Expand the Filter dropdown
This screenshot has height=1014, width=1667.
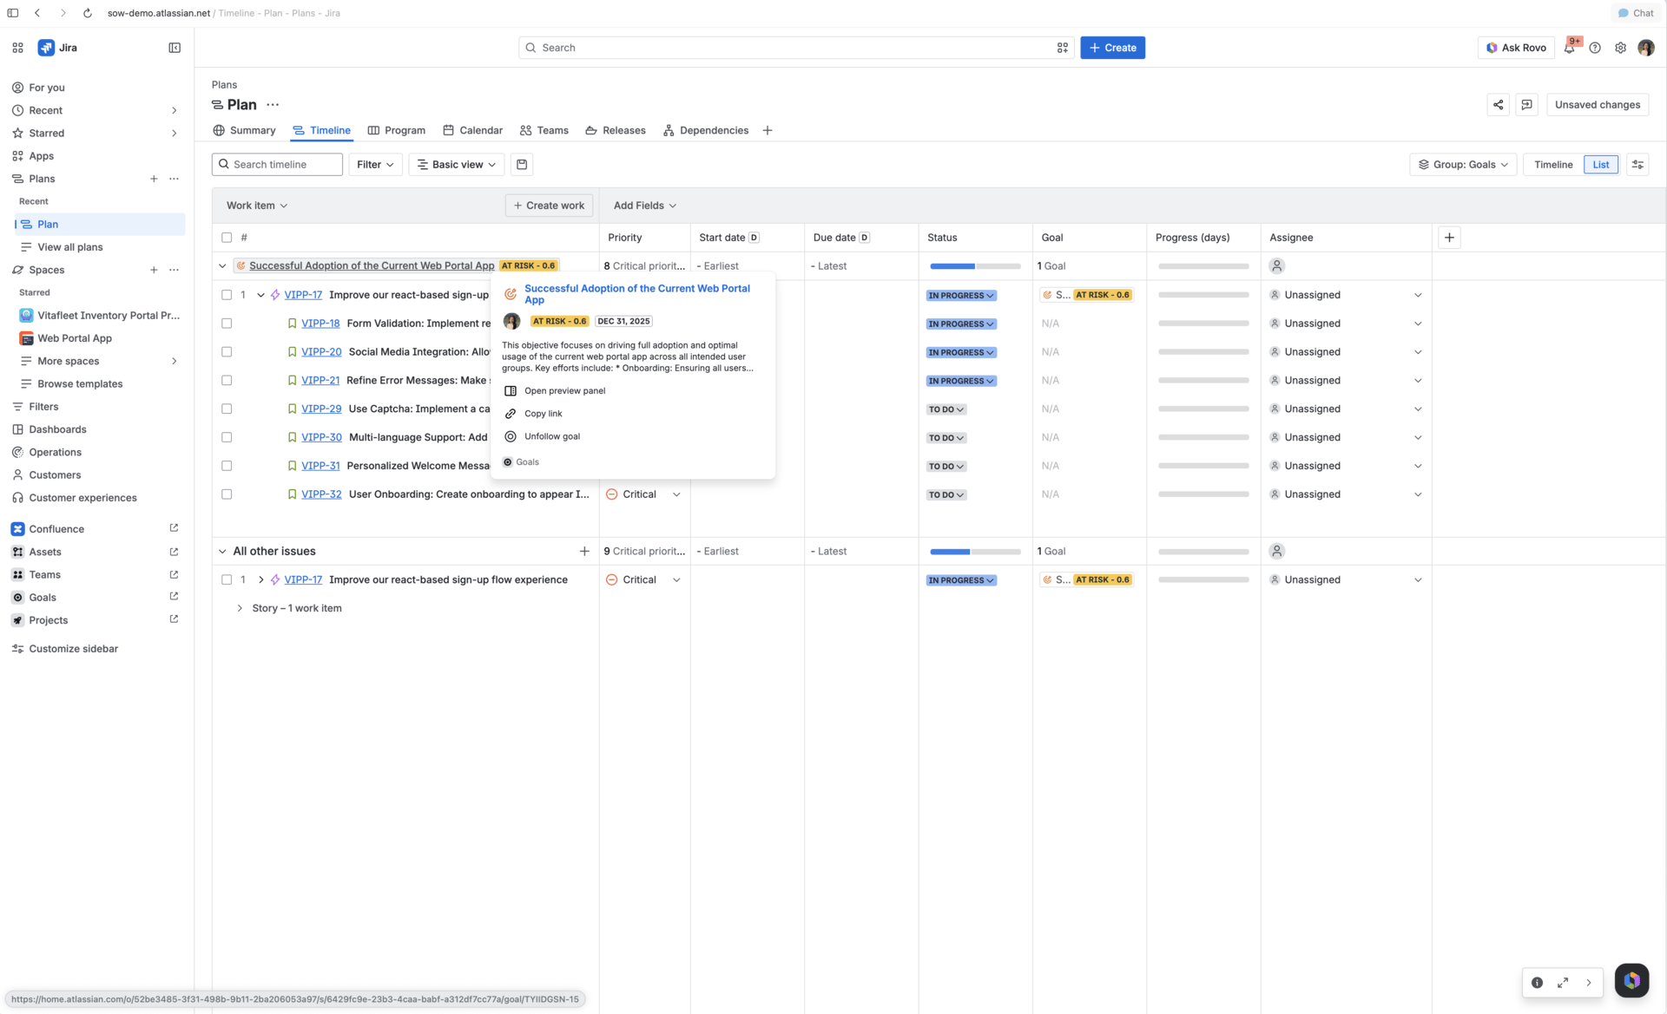(375, 165)
